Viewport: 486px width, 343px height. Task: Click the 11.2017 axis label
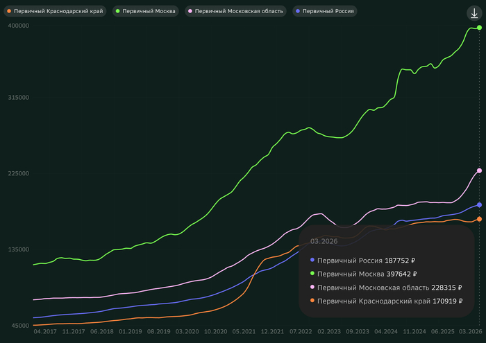click(x=74, y=331)
